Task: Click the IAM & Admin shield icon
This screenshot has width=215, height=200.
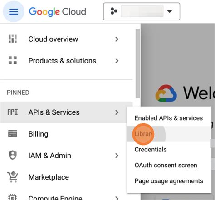Action: (13, 155)
